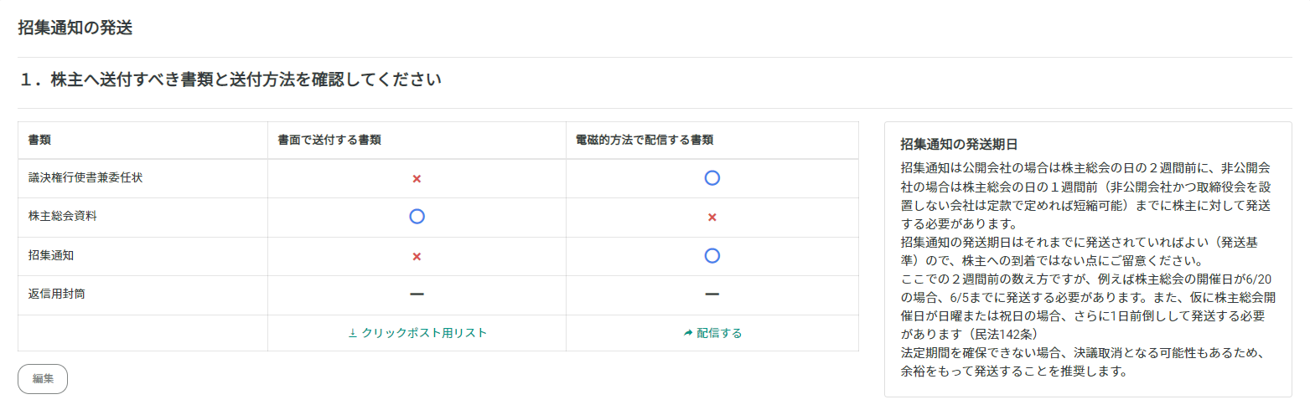Viewport: 1310px width, 415px height.
Task: Click the 書面で送付する書類 column header
Action: point(329,141)
